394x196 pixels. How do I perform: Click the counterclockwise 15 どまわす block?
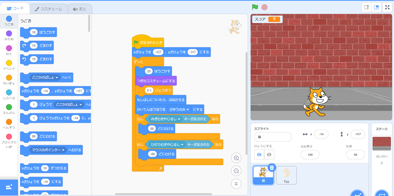(x=37, y=59)
